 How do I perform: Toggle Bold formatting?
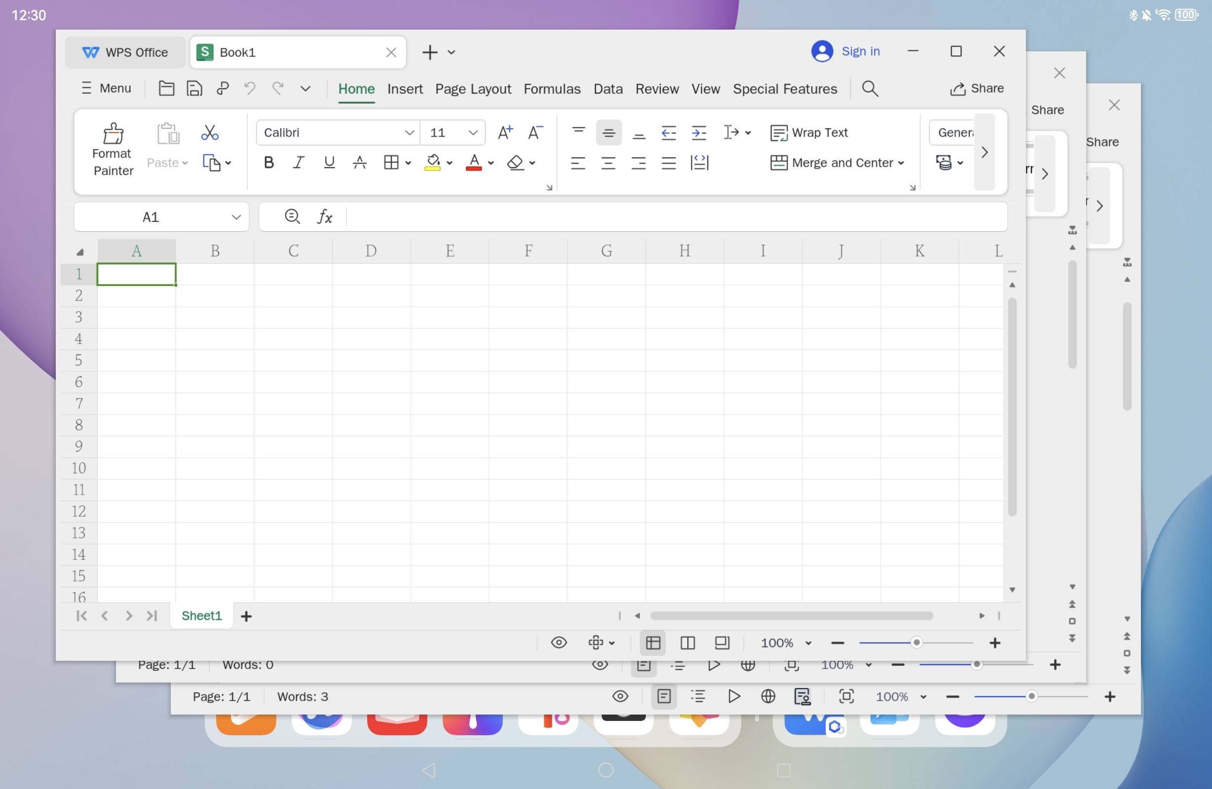pyautogui.click(x=268, y=162)
